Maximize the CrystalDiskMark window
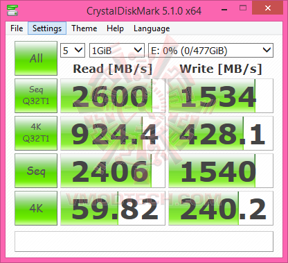Image resolution: width=288 pixels, height=263 pixels. point(243,8)
